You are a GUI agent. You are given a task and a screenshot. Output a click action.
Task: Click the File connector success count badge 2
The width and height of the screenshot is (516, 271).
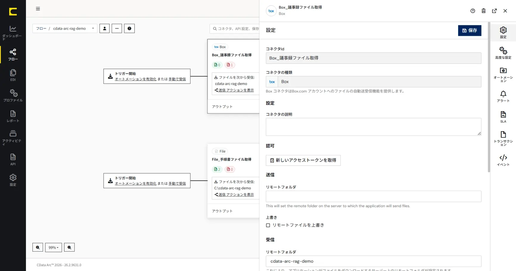pos(217,169)
